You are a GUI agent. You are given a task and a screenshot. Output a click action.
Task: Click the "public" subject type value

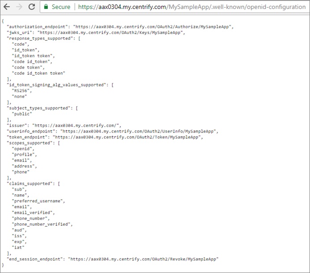point(22,114)
